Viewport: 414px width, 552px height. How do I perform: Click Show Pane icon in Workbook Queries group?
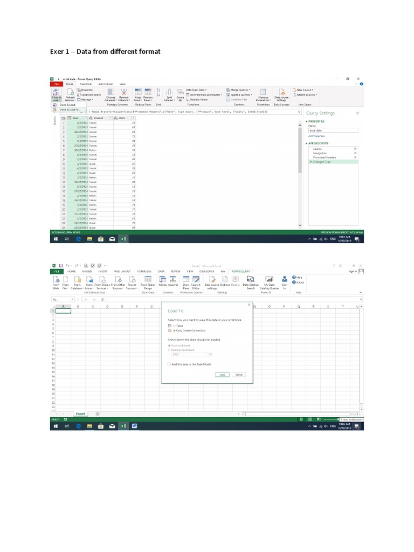pyautogui.click(x=186, y=279)
